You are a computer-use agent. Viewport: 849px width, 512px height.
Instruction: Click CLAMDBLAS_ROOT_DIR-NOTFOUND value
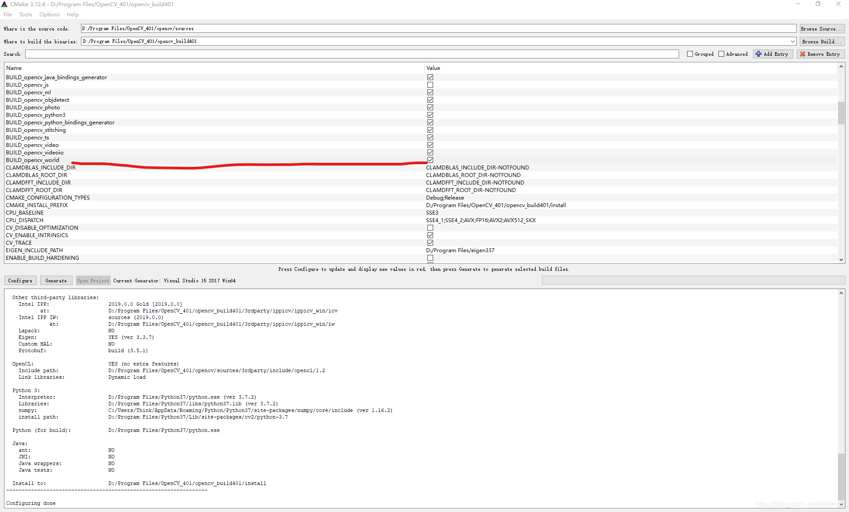point(473,175)
